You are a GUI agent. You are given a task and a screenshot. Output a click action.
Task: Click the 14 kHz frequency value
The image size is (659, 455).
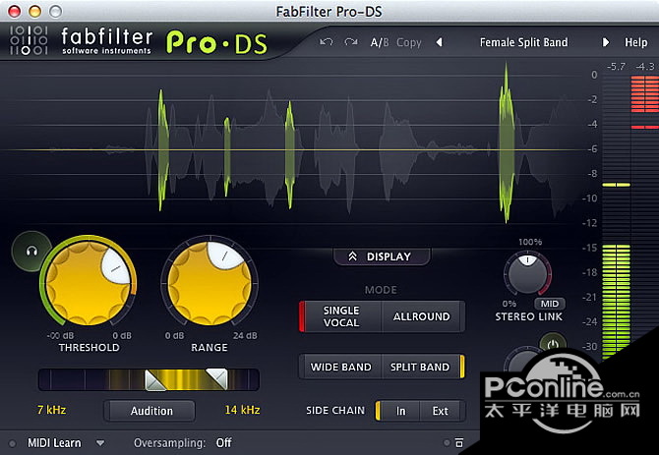[242, 410]
